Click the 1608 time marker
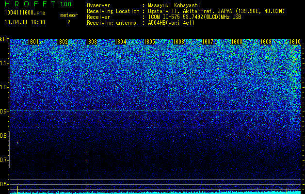 point(237,42)
